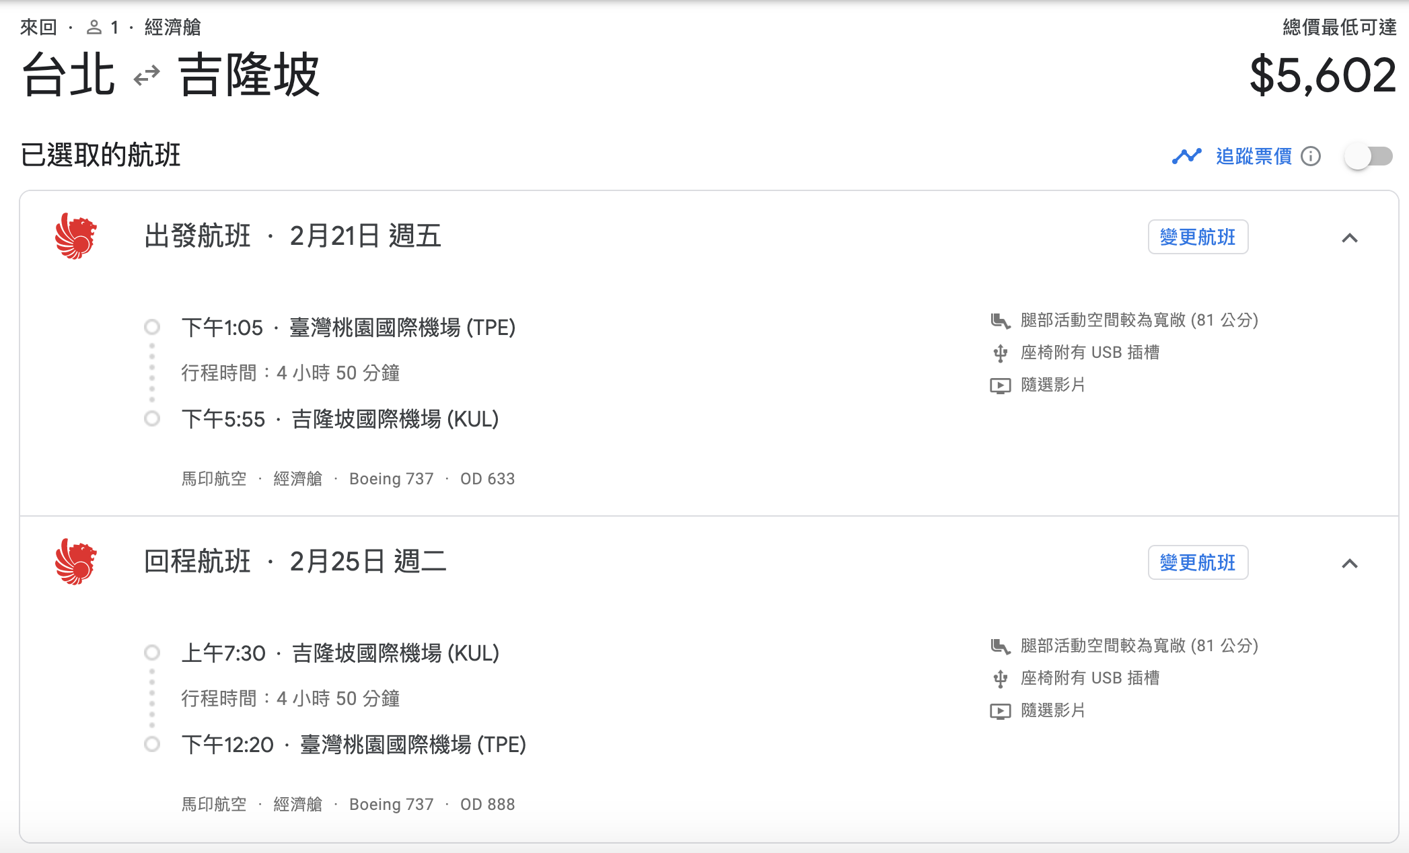The height and width of the screenshot is (853, 1409).
Task: Click the round-trip swap arrows icon
Action: 147,76
